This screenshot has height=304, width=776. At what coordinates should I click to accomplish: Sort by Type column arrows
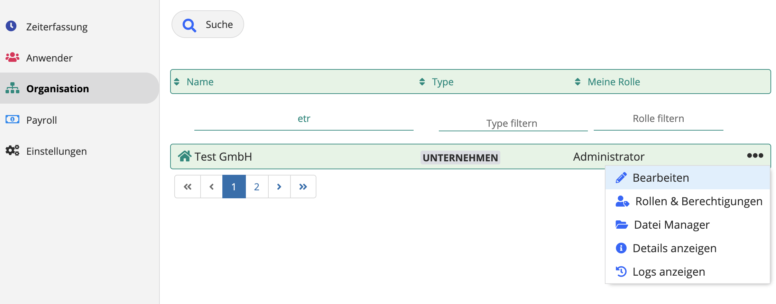422,82
